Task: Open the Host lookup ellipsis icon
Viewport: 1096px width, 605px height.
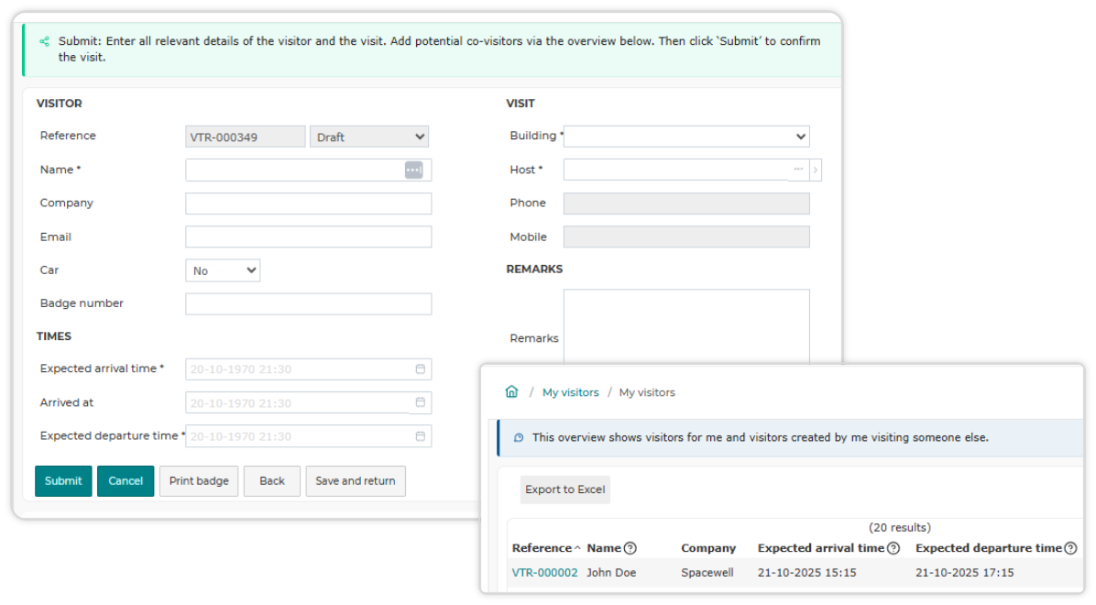Action: pyautogui.click(x=798, y=170)
